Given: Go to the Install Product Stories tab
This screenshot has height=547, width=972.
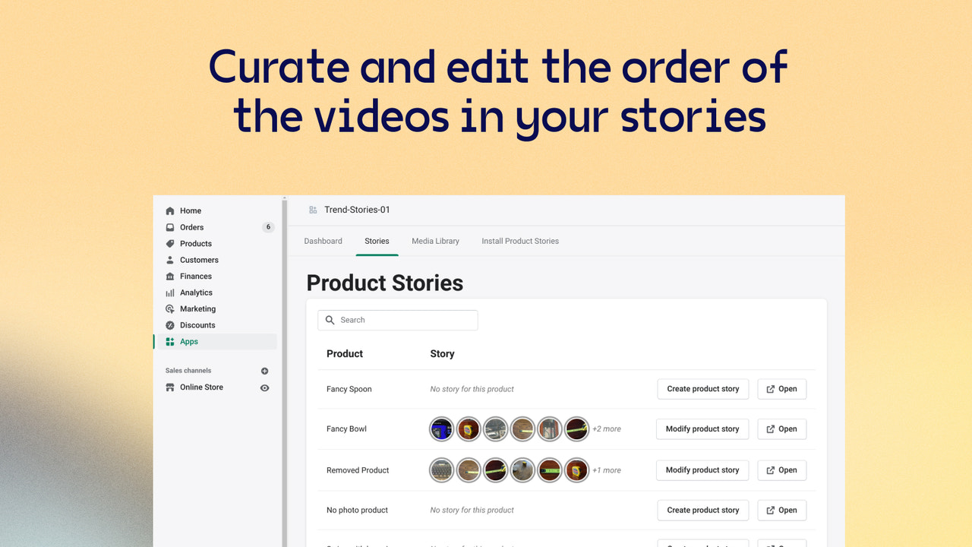Looking at the screenshot, I should pos(519,241).
